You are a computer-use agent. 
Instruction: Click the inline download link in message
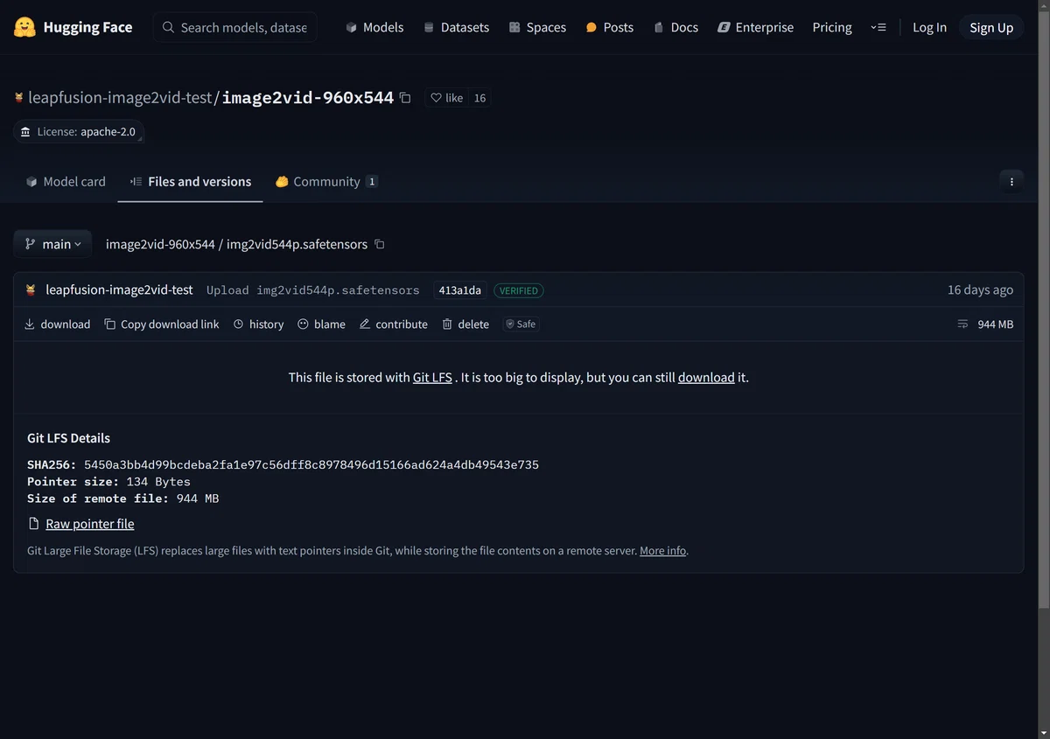706,378
